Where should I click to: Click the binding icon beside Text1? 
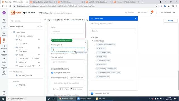pyautogui.click(x=39, y=47)
